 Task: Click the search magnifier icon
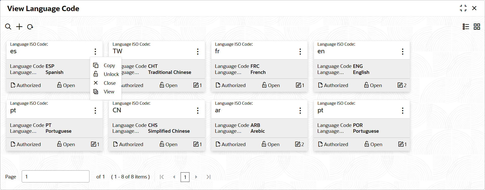point(8,26)
